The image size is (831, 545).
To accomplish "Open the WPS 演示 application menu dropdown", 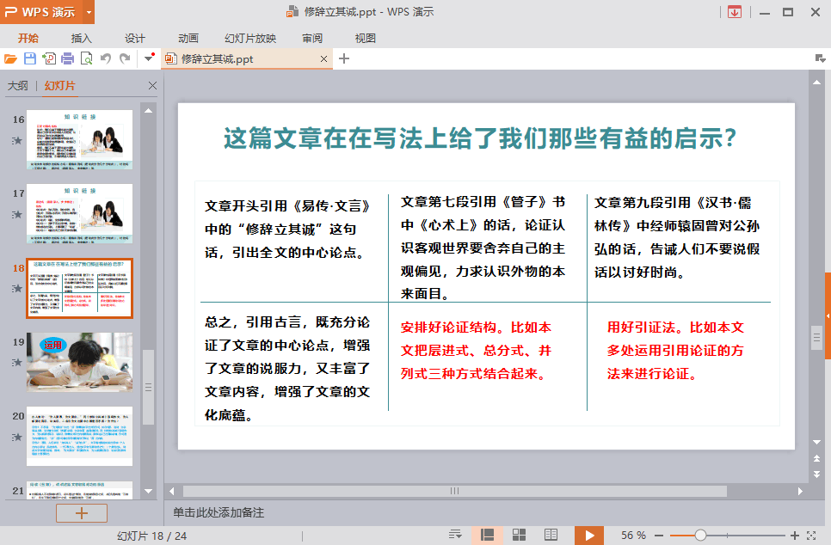I will (x=89, y=12).
